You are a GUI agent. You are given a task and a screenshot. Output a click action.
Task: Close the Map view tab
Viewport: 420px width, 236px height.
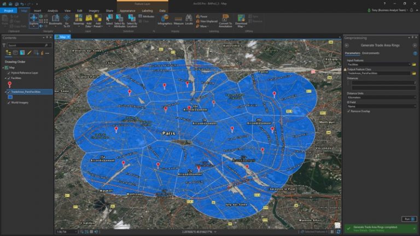[68, 37]
